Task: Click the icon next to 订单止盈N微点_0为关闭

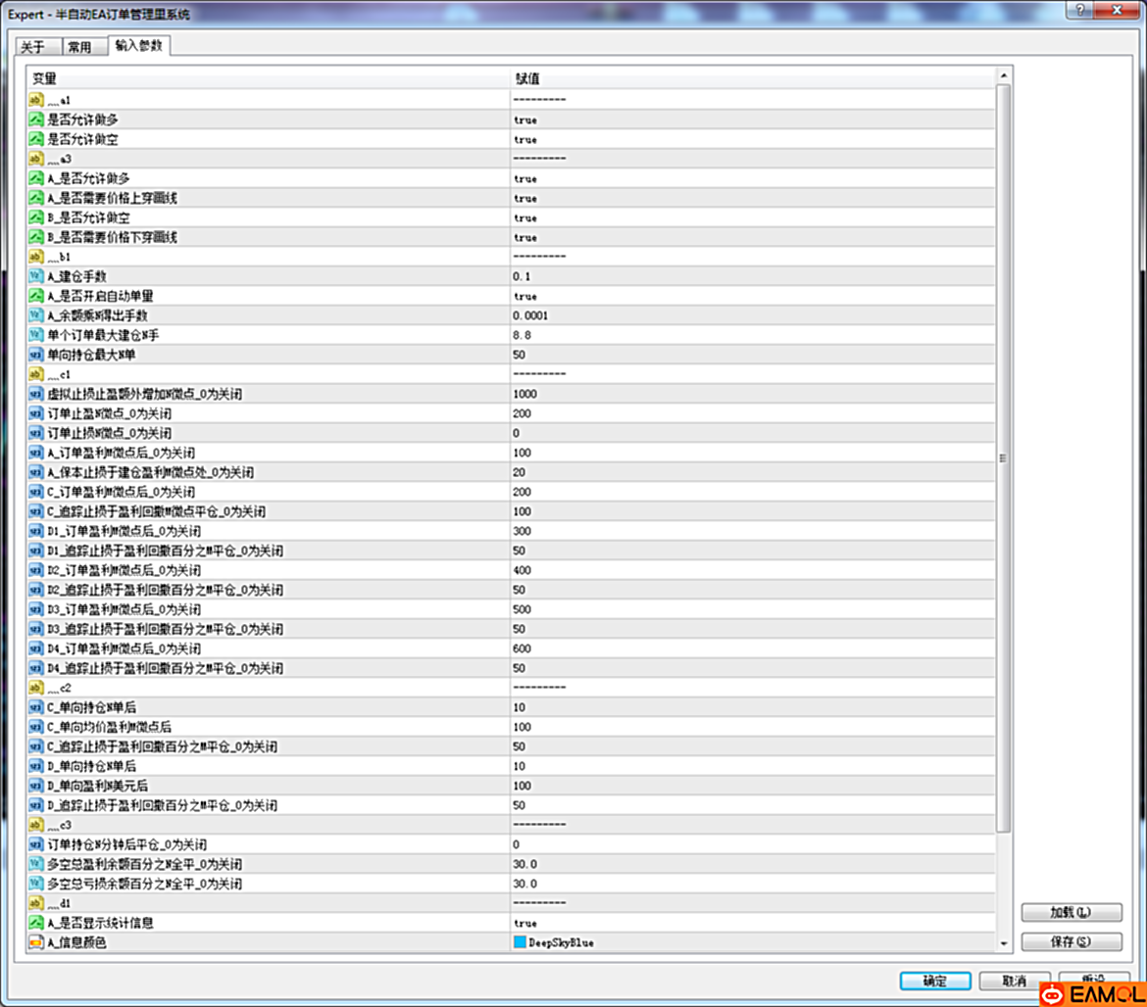Action: click(37, 413)
